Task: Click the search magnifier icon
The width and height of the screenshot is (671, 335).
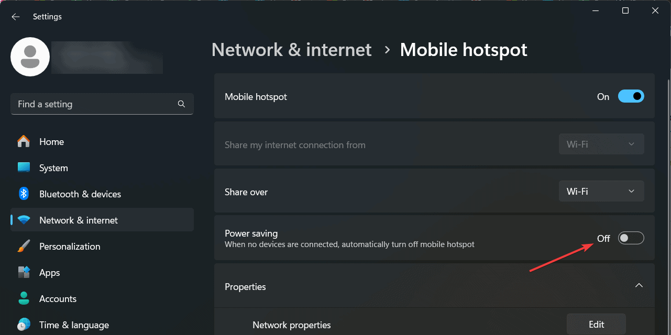Action: point(181,104)
